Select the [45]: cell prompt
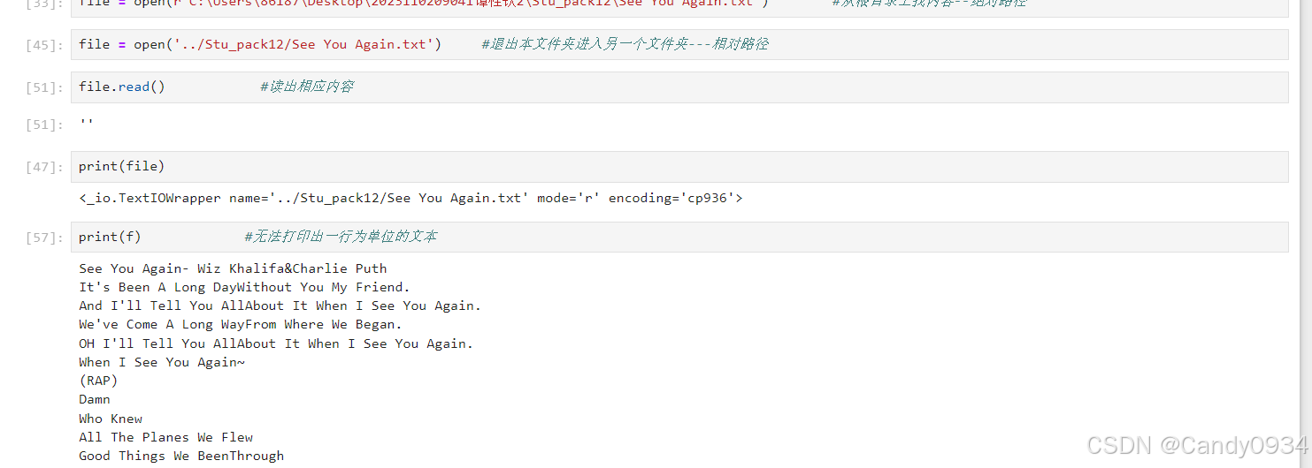 point(45,45)
